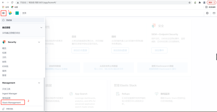Click the Security logo icon beside 安全
This screenshot has width=217, height=112.
[x=154, y=26]
